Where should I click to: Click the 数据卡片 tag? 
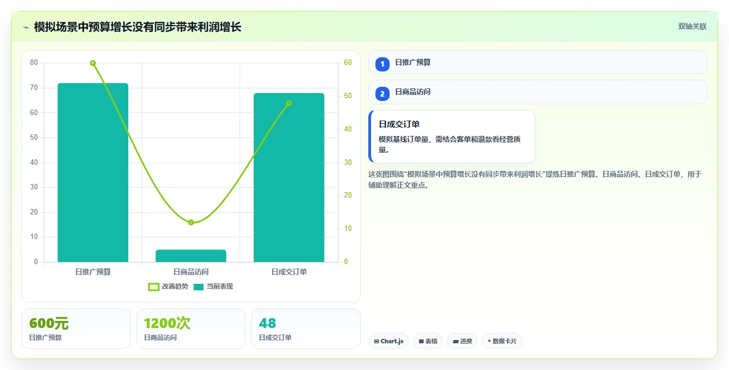coord(502,341)
